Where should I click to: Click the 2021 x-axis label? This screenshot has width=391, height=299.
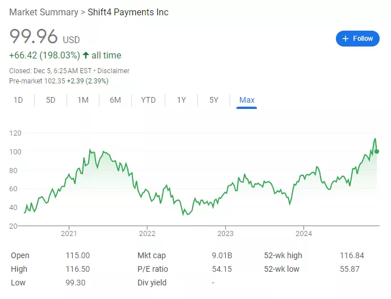tap(69, 234)
